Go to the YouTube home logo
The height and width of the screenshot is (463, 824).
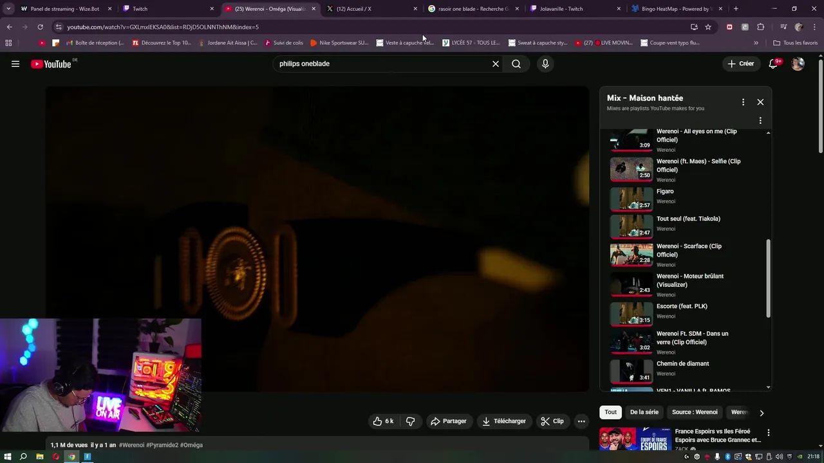coord(51,64)
